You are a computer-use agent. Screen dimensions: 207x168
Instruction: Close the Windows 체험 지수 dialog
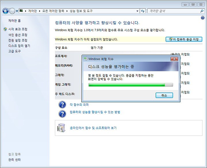tap(174, 59)
